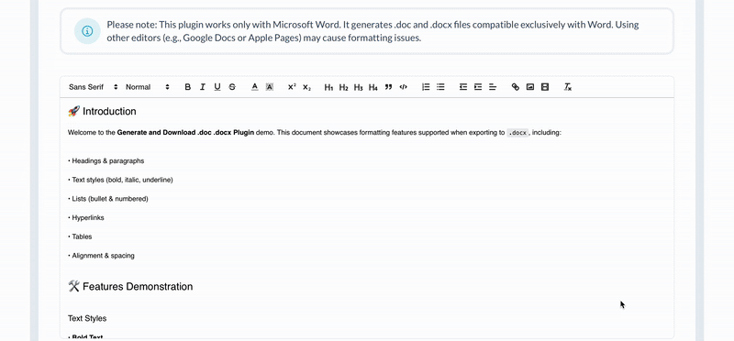Open the Normal size dropdown
The height and width of the screenshot is (341, 734).
coord(147,87)
